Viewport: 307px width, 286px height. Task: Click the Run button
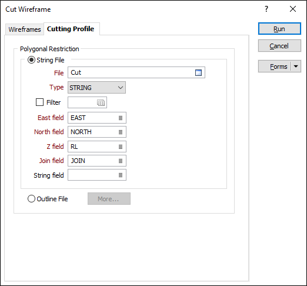(x=279, y=29)
